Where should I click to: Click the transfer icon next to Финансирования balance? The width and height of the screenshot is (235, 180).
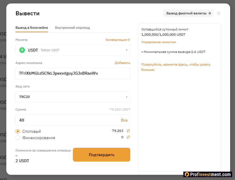coord(128,137)
